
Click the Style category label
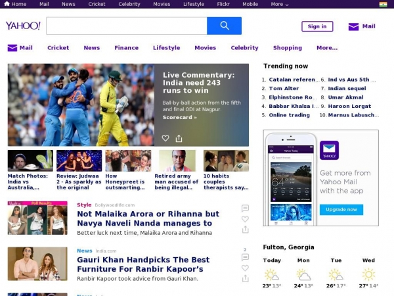pos(84,205)
